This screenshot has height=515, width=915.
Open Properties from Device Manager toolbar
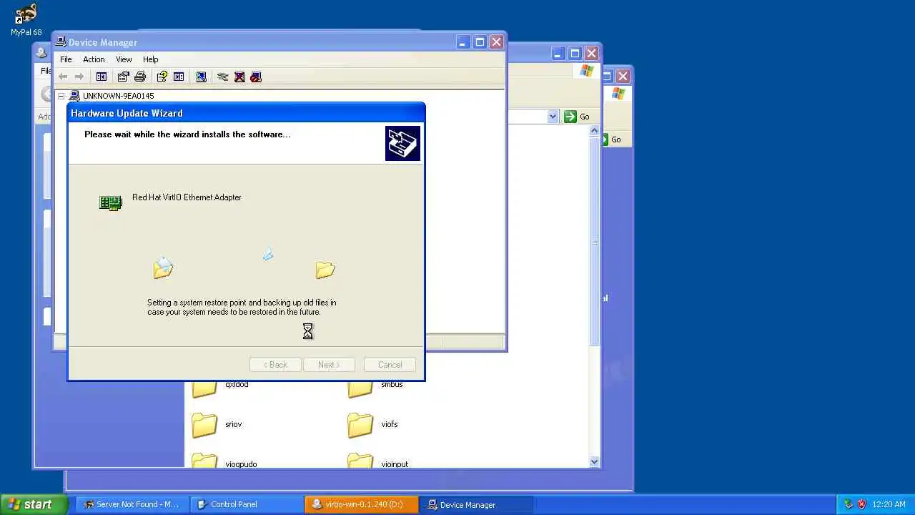[x=124, y=77]
